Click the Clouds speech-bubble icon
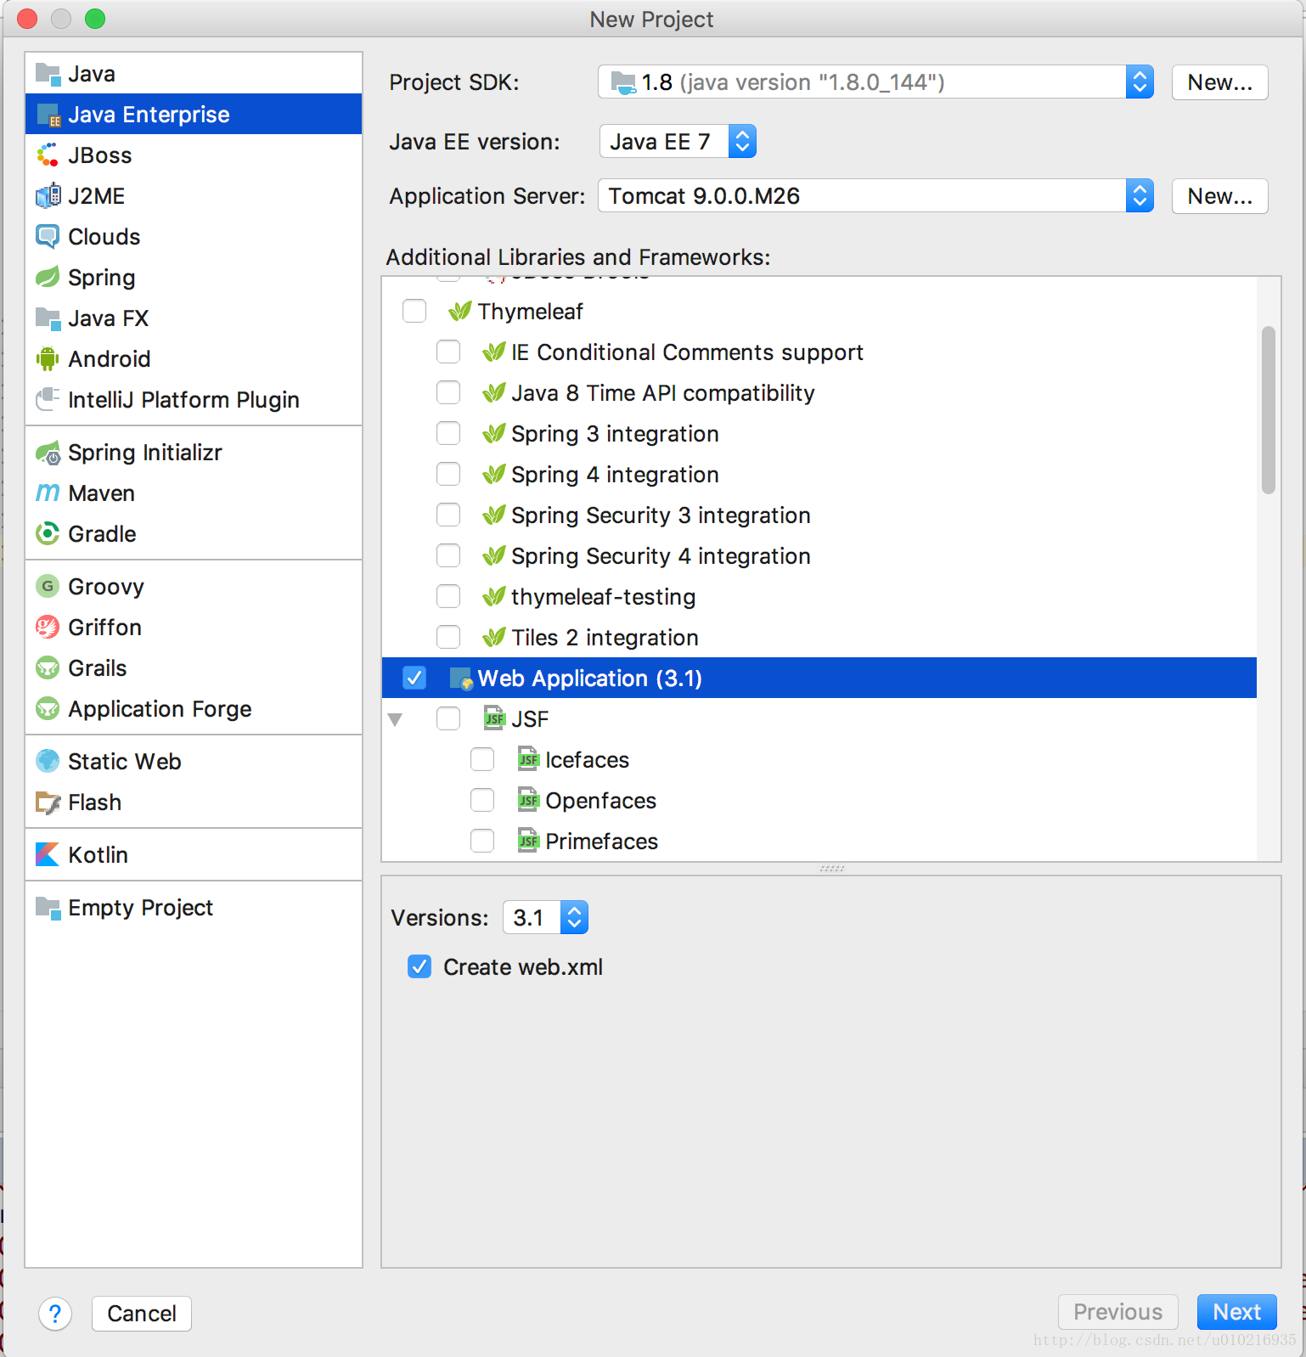Image resolution: width=1306 pixels, height=1357 pixels. pyautogui.click(x=48, y=237)
